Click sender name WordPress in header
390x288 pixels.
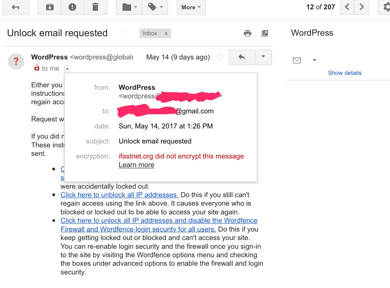(49, 57)
